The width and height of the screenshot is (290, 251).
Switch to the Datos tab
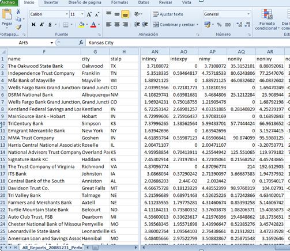(x=144, y=2)
